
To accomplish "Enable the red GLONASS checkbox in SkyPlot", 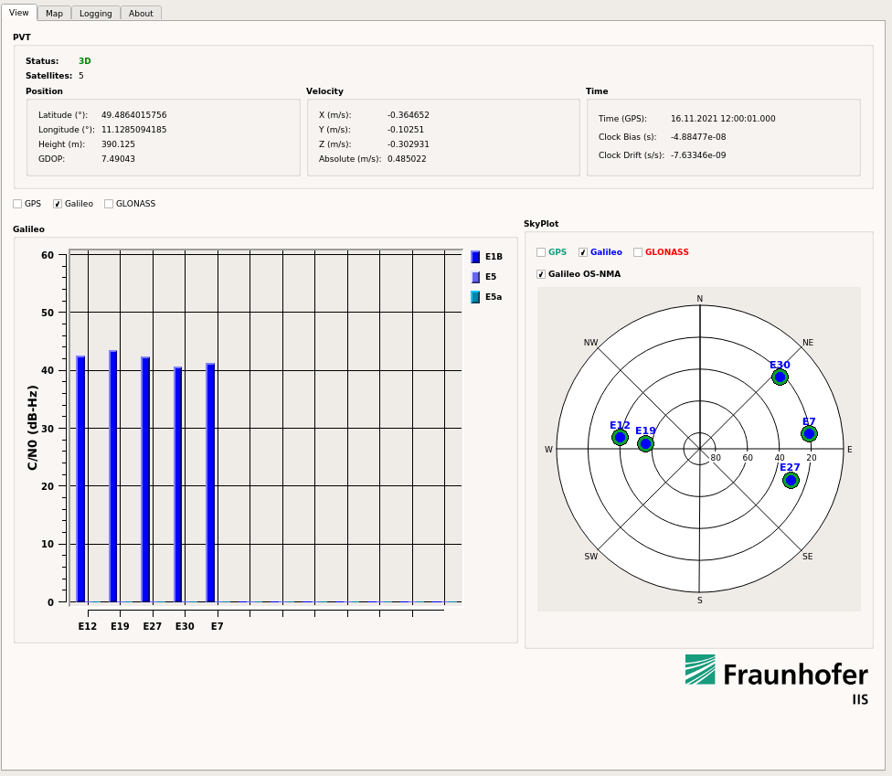I will point(638,252).
